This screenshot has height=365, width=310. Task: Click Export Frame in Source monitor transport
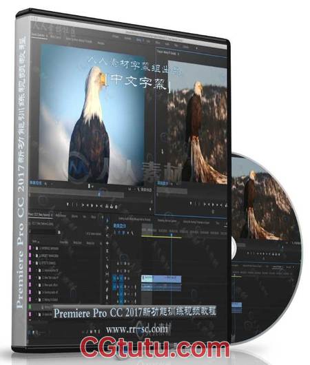click(x=117, y=206)
